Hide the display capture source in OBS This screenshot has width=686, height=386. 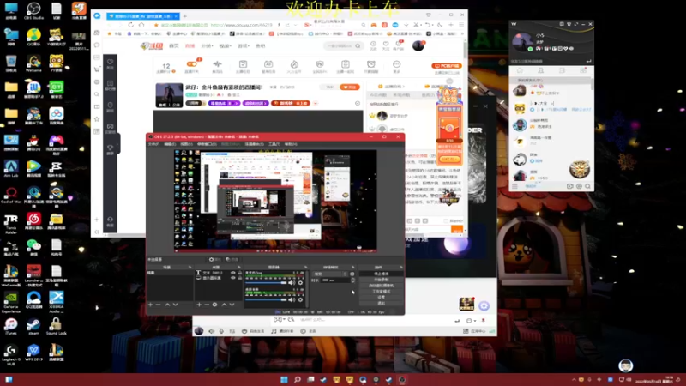[x=232, y=278]
